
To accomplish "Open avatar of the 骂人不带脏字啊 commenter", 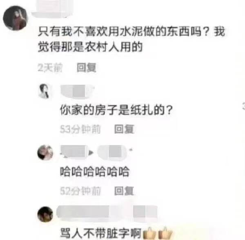I will point(45,214).
